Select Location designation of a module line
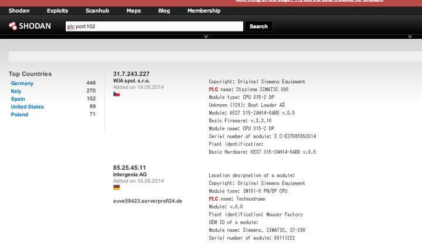422x244 pixels. 252,175
